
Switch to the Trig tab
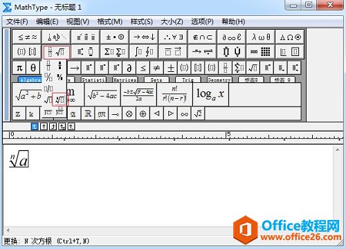pyautogui.click(x=188, y=80)
